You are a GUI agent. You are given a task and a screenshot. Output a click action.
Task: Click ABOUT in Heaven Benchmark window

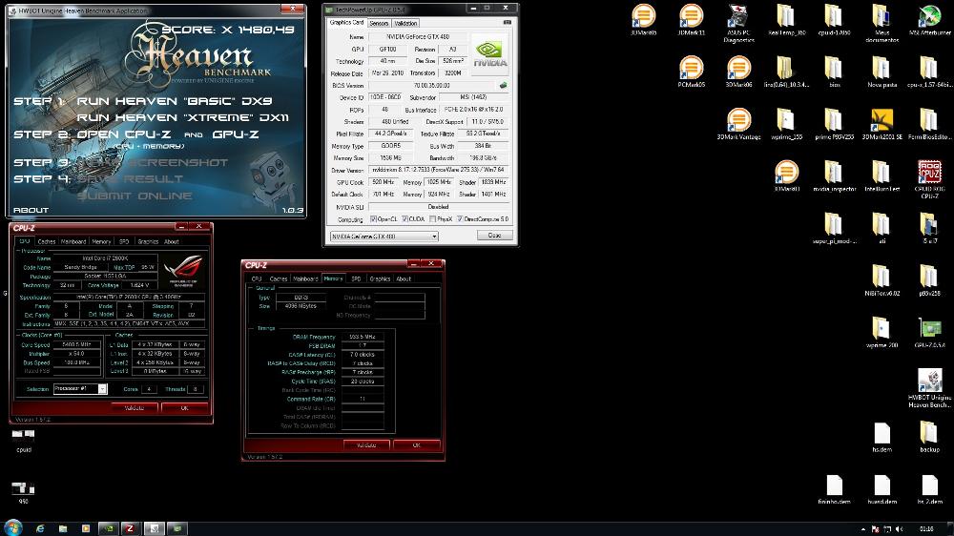coord(31,210)
